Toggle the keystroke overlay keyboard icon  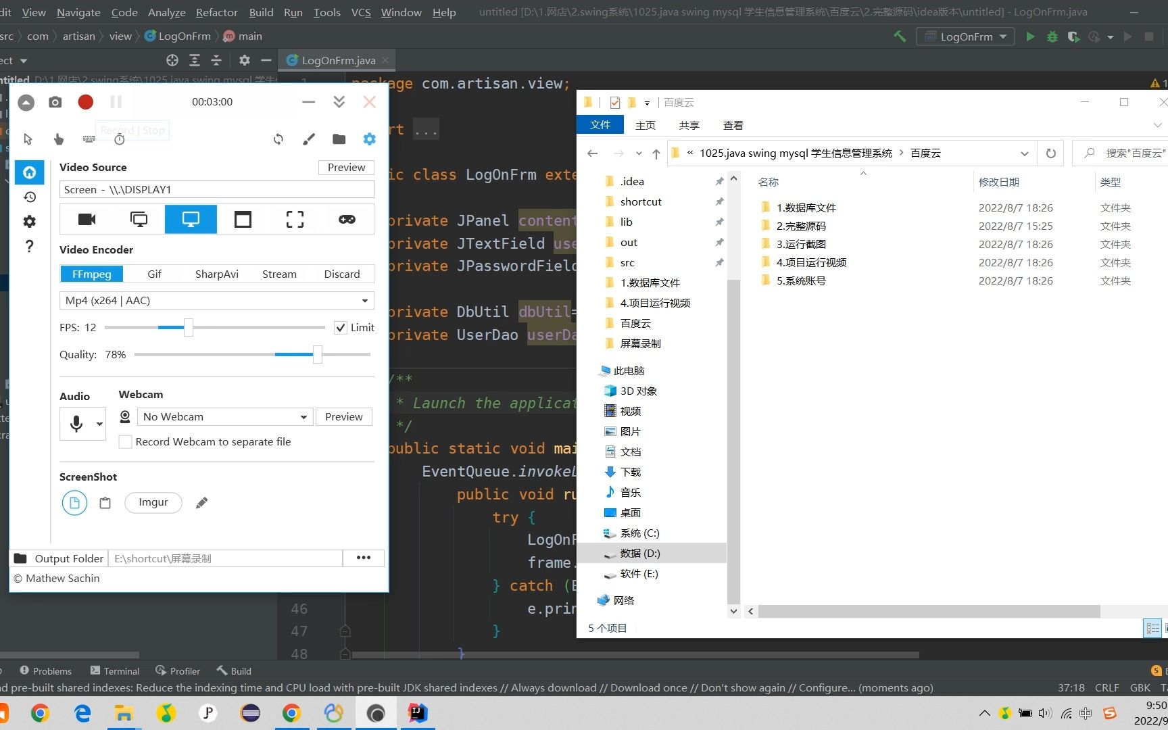coord(89,139)
